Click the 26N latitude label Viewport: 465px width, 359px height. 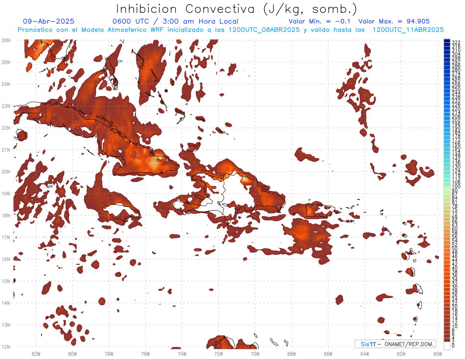[5, 40]
